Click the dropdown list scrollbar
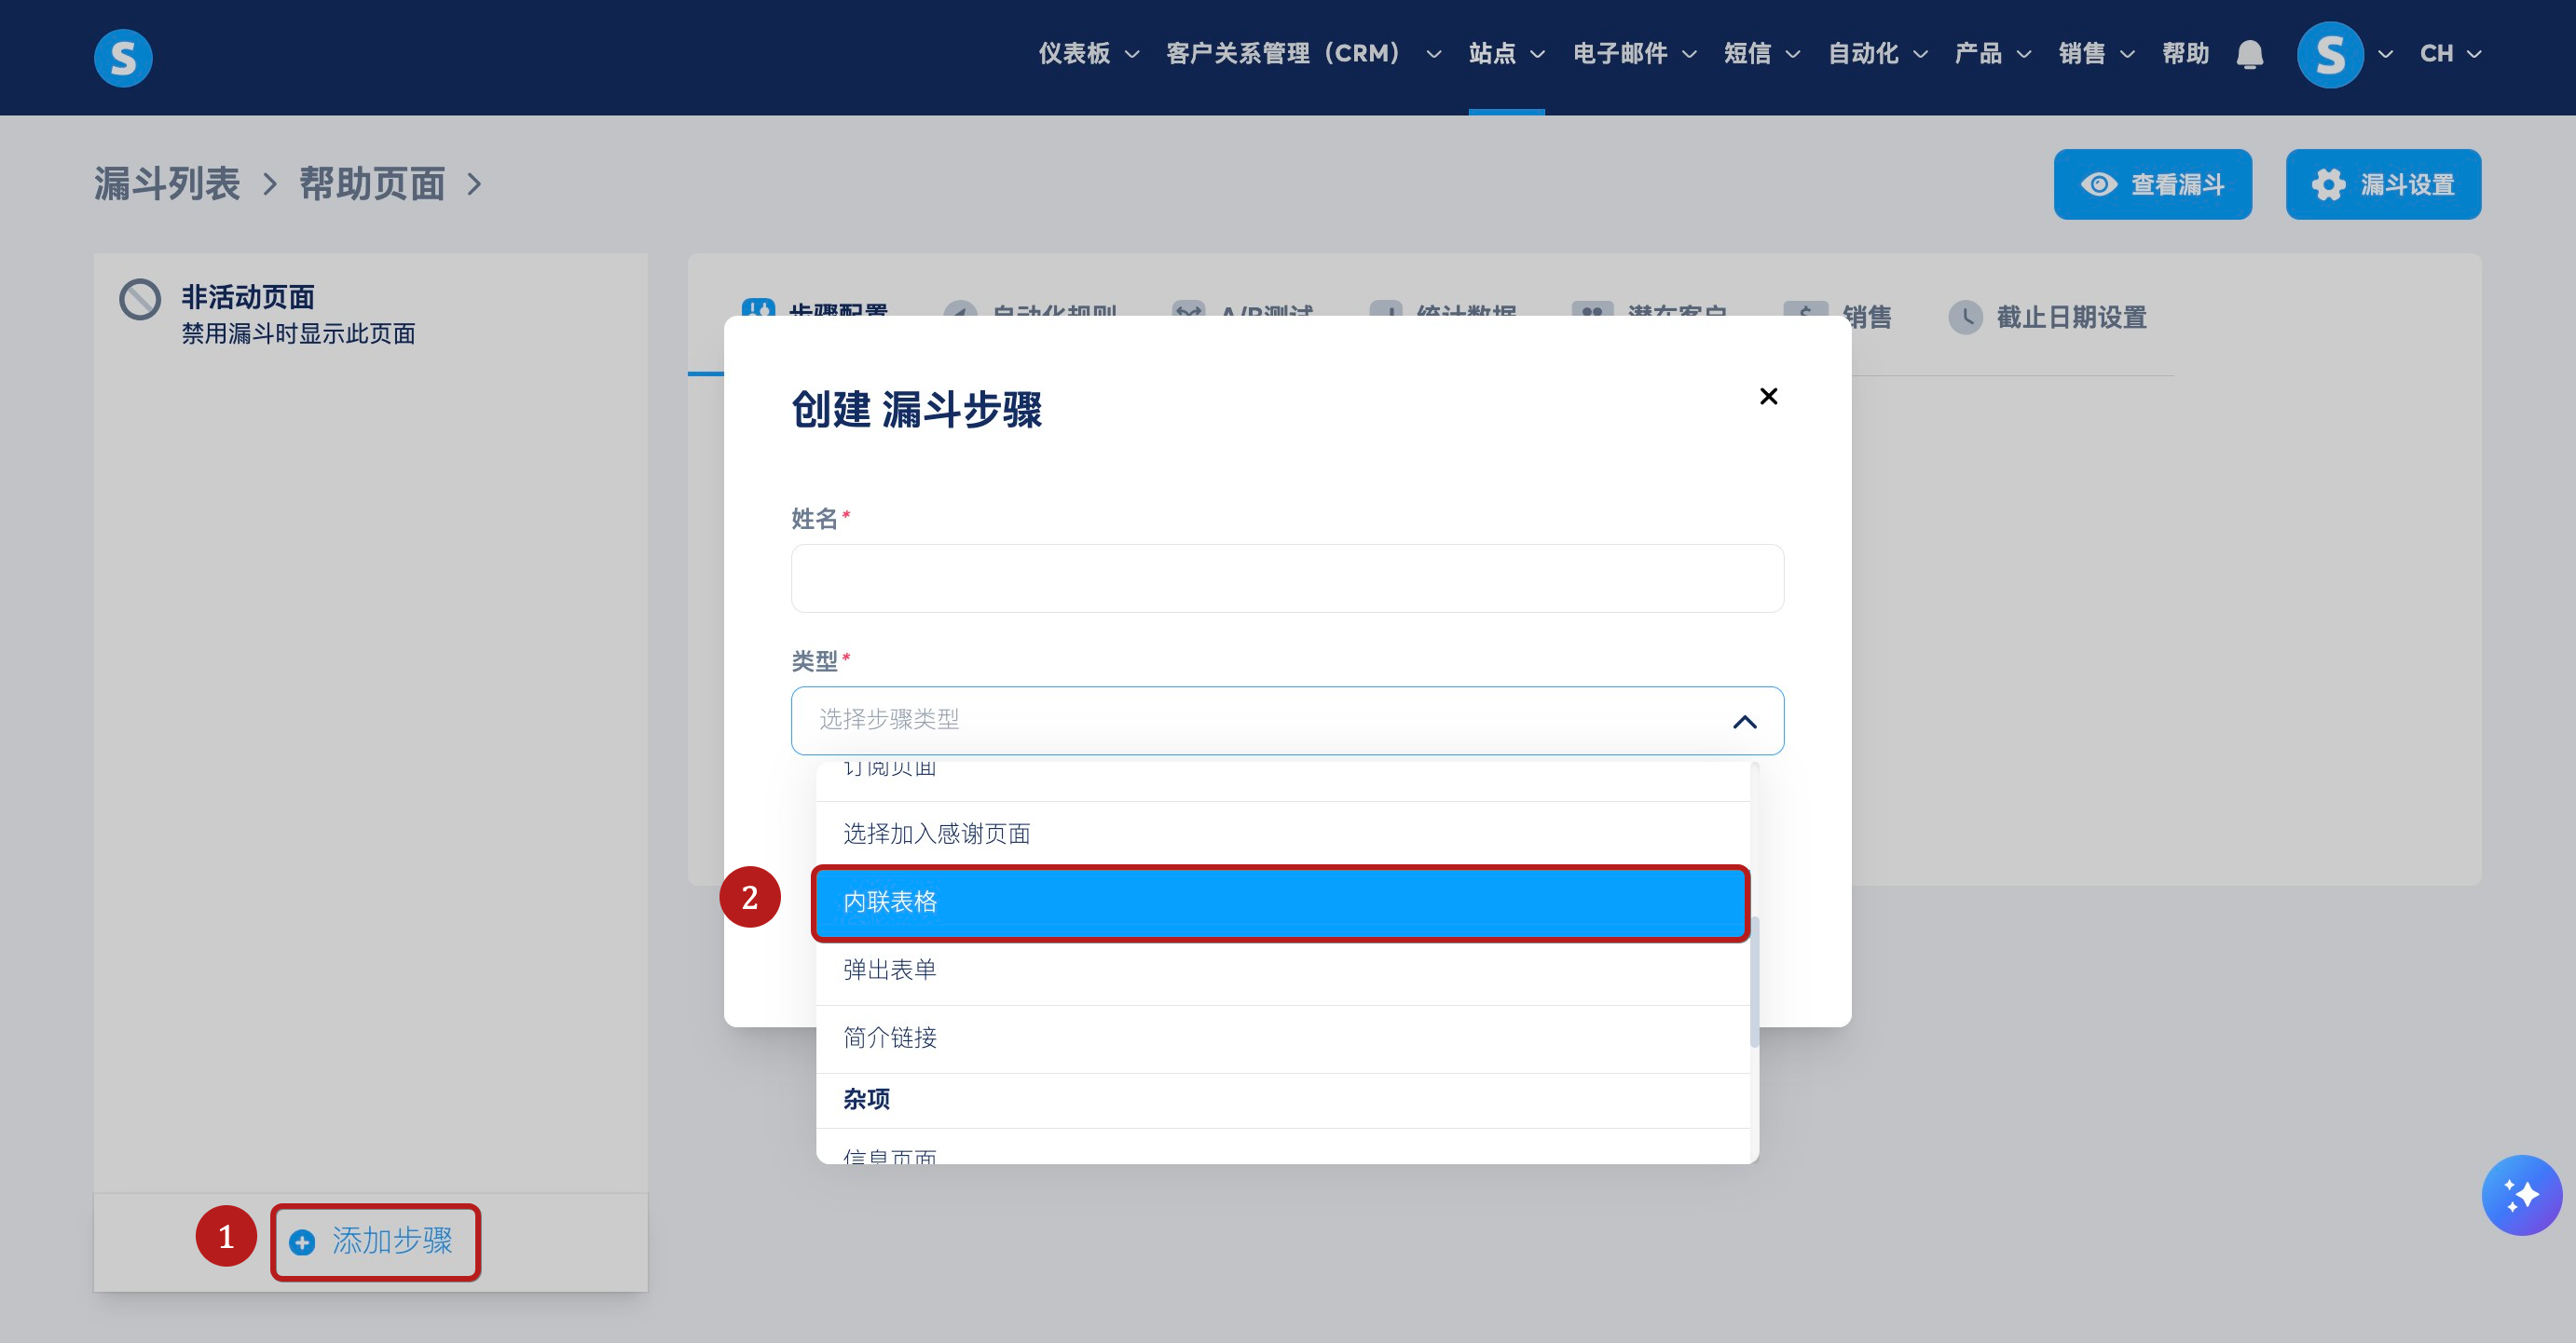 pyautogui.click(x=1754, y=981)
